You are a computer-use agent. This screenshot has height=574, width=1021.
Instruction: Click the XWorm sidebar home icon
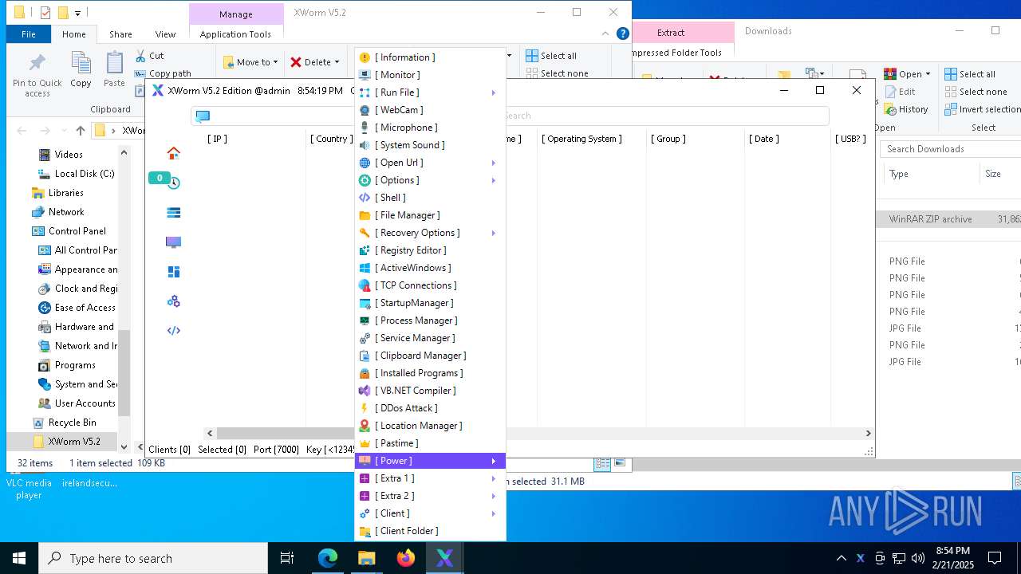click(173, 153)
